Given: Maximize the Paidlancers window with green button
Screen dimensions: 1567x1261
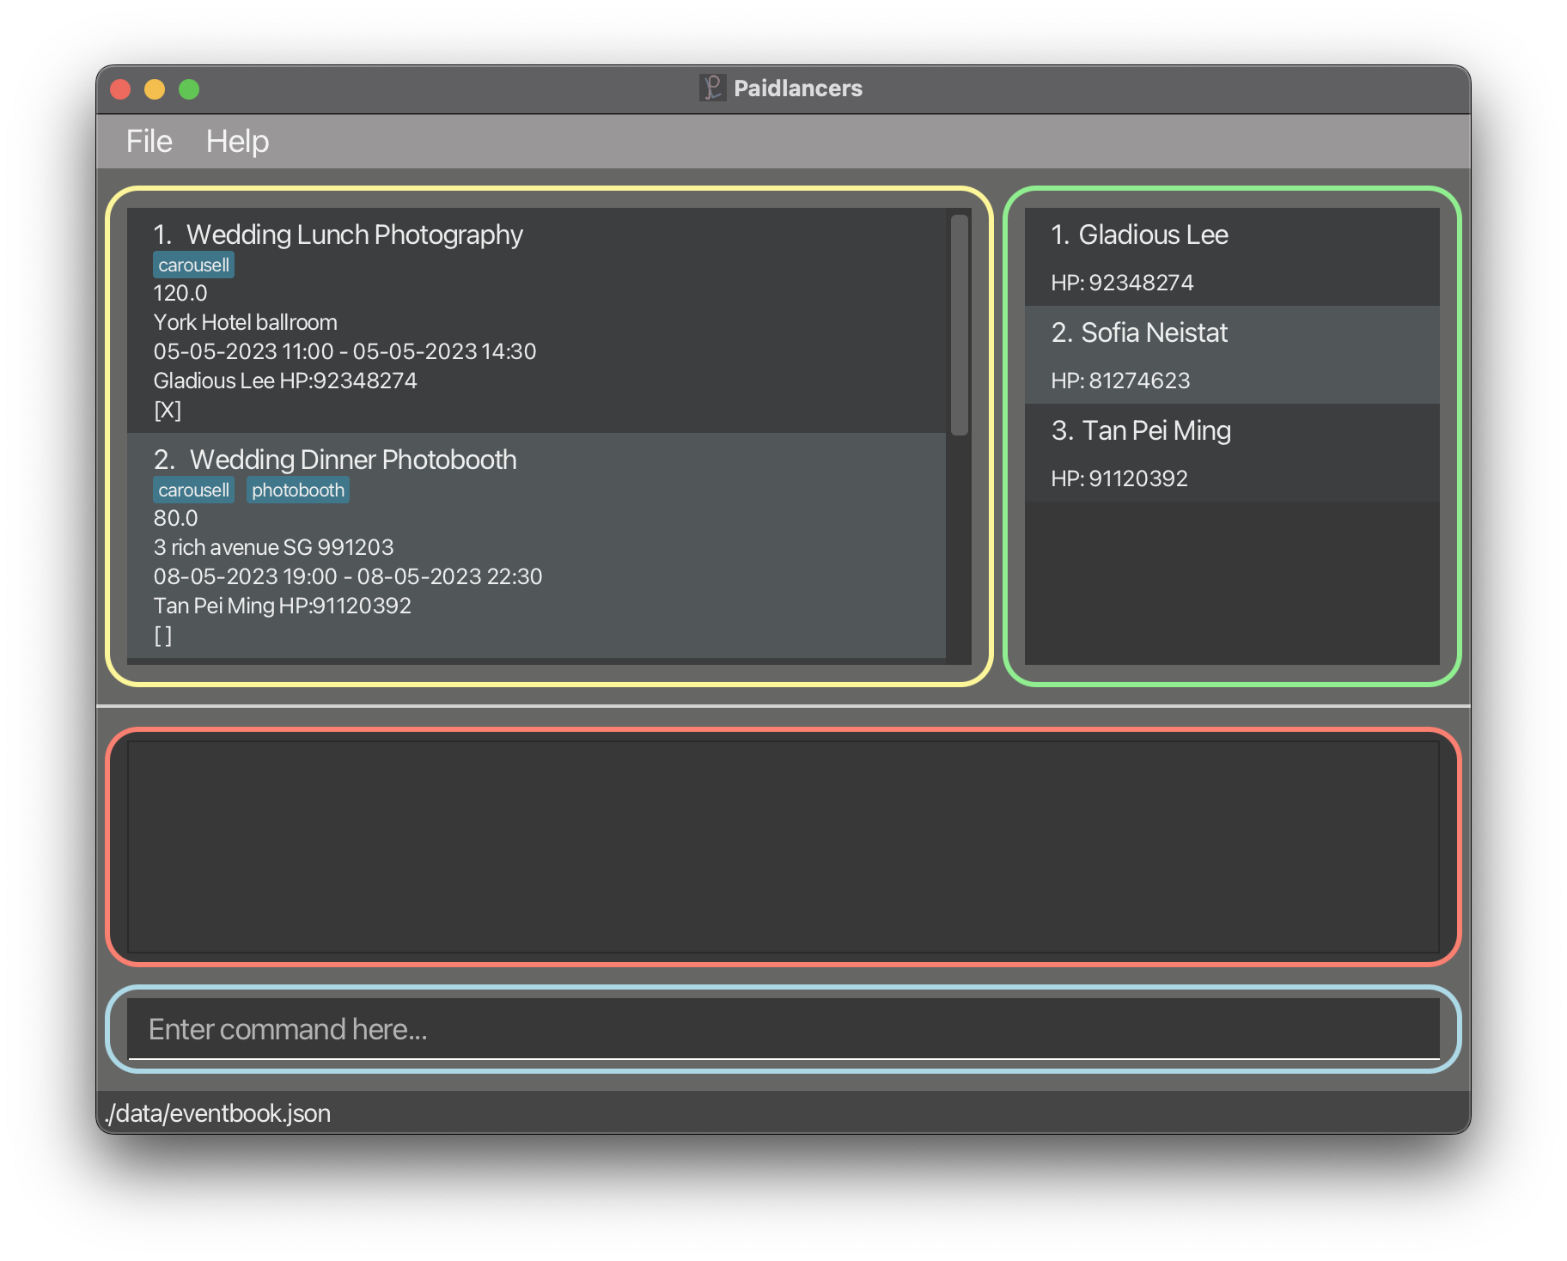Looking at the screenshot, I should pyautogui.click(x=189, y=89).
